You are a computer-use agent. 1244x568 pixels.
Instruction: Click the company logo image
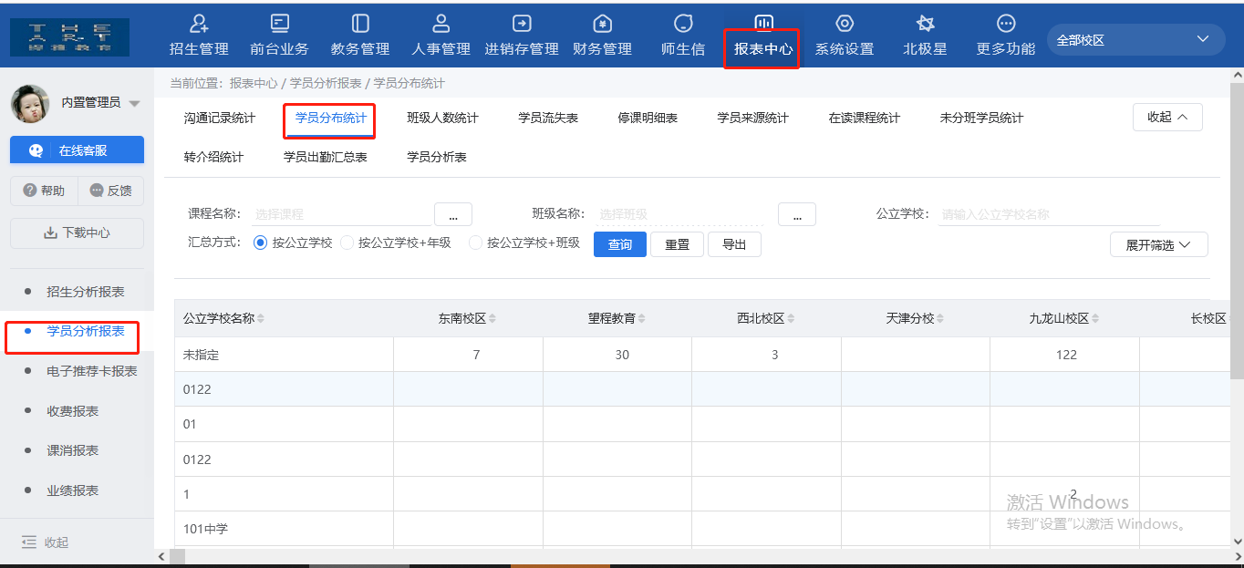click(70, 37)
